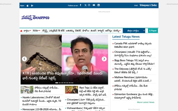Show previous slide in the carousel
The height and width of the screenshot is (111, 178).
[x=24, y=59]
